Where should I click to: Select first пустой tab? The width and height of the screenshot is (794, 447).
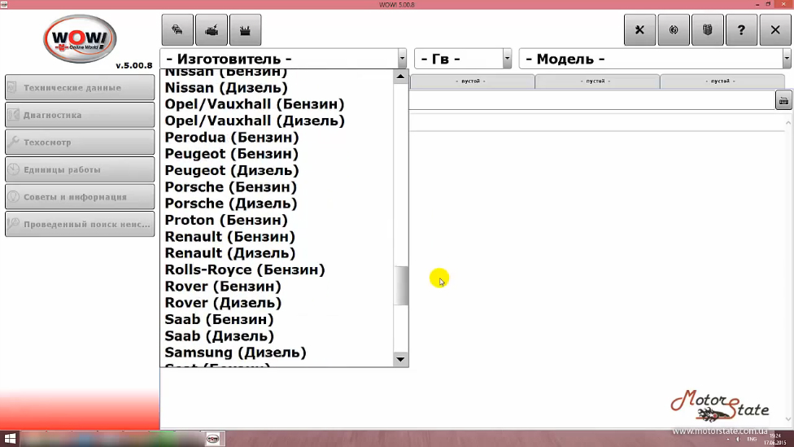[x=472, y=81]
